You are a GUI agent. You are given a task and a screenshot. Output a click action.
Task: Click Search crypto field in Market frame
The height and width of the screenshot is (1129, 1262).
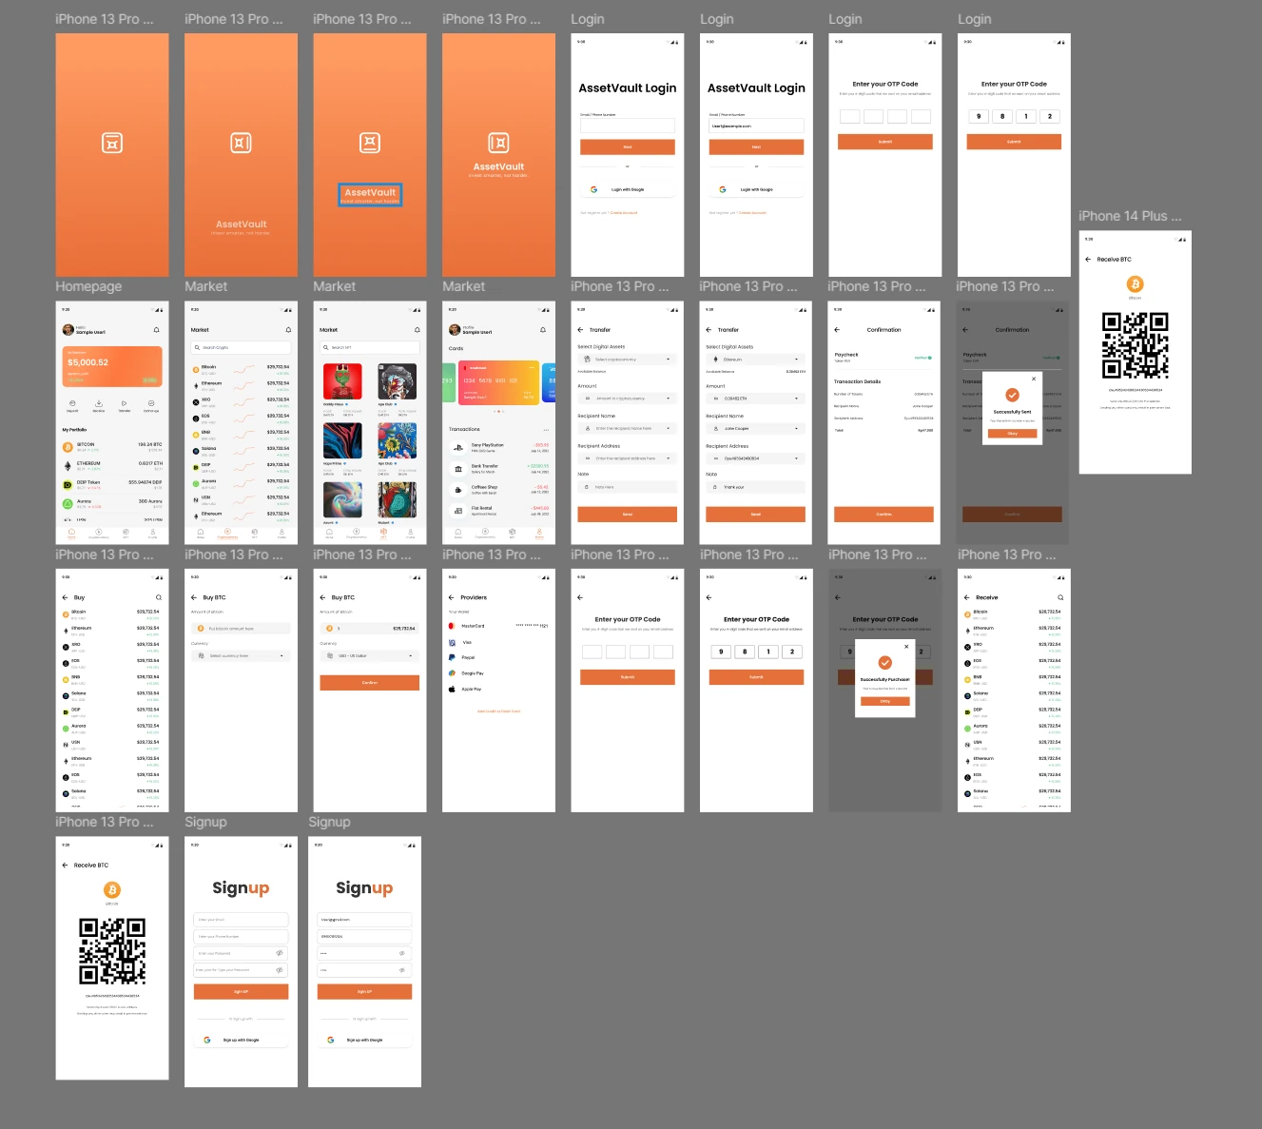point(241,347)
